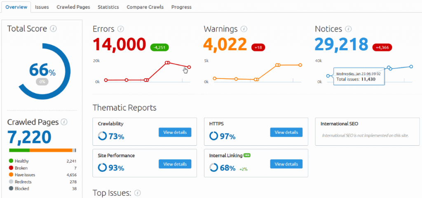Click the crawled pages status bar
Viewport: 422px width, 198px height.
pyautogui.click(x=42, y=150)
